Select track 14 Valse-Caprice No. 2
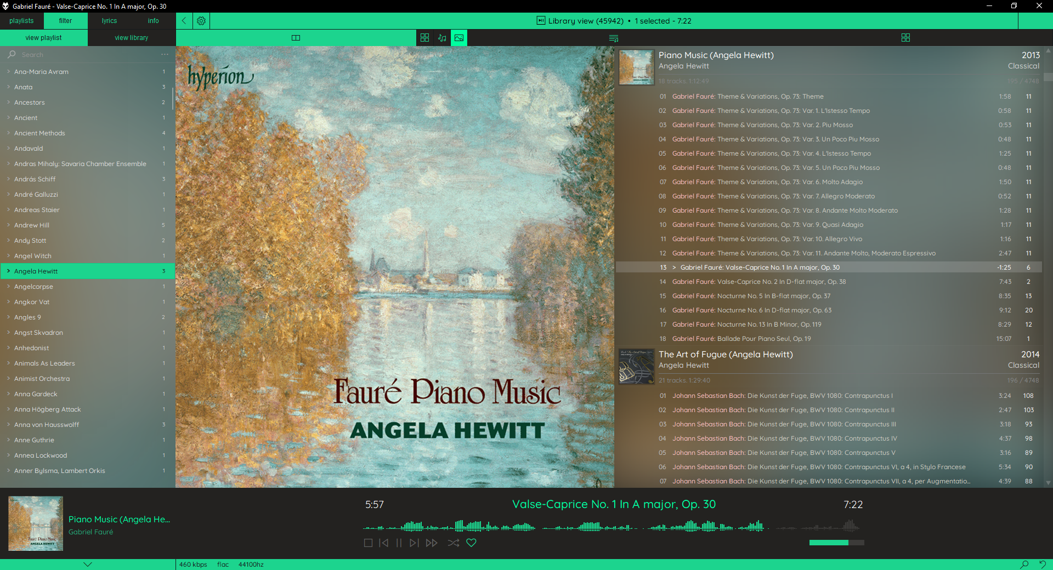 tap(829, 282)
